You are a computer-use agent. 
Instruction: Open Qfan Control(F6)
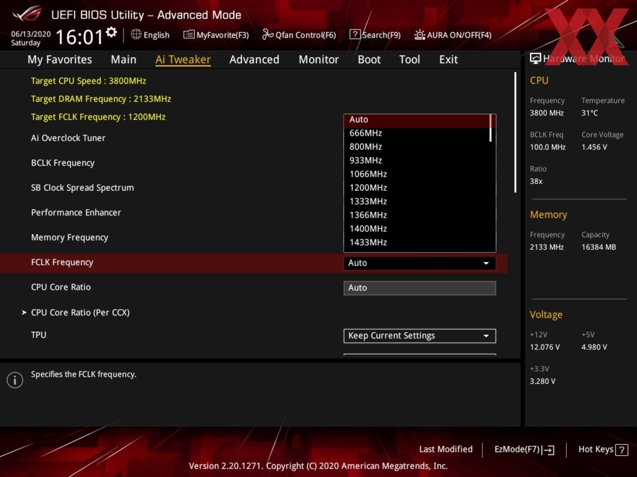299,35
